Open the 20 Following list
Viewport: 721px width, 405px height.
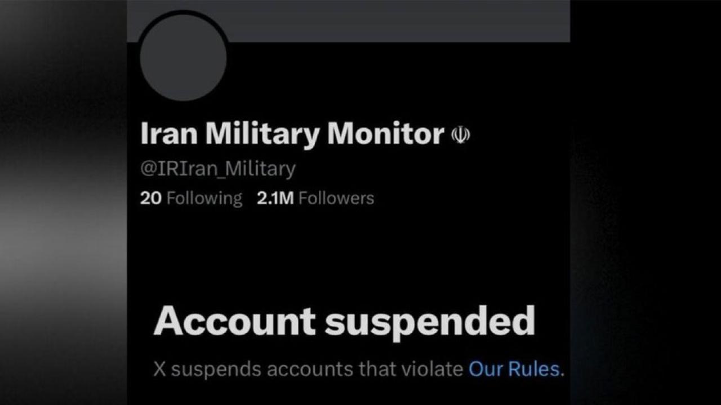[191, 198]
